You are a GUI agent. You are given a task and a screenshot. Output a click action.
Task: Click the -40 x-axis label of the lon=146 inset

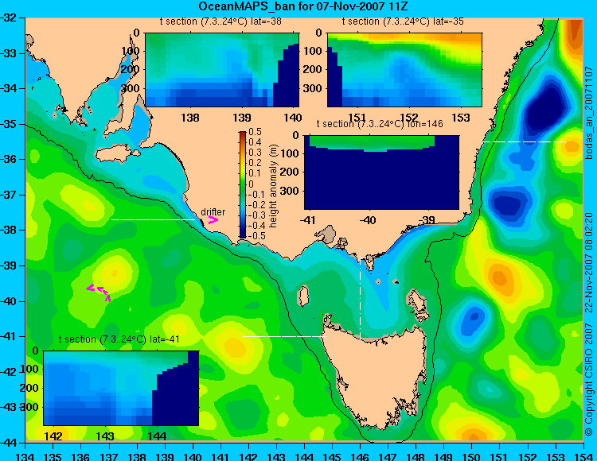click(369, 220)
